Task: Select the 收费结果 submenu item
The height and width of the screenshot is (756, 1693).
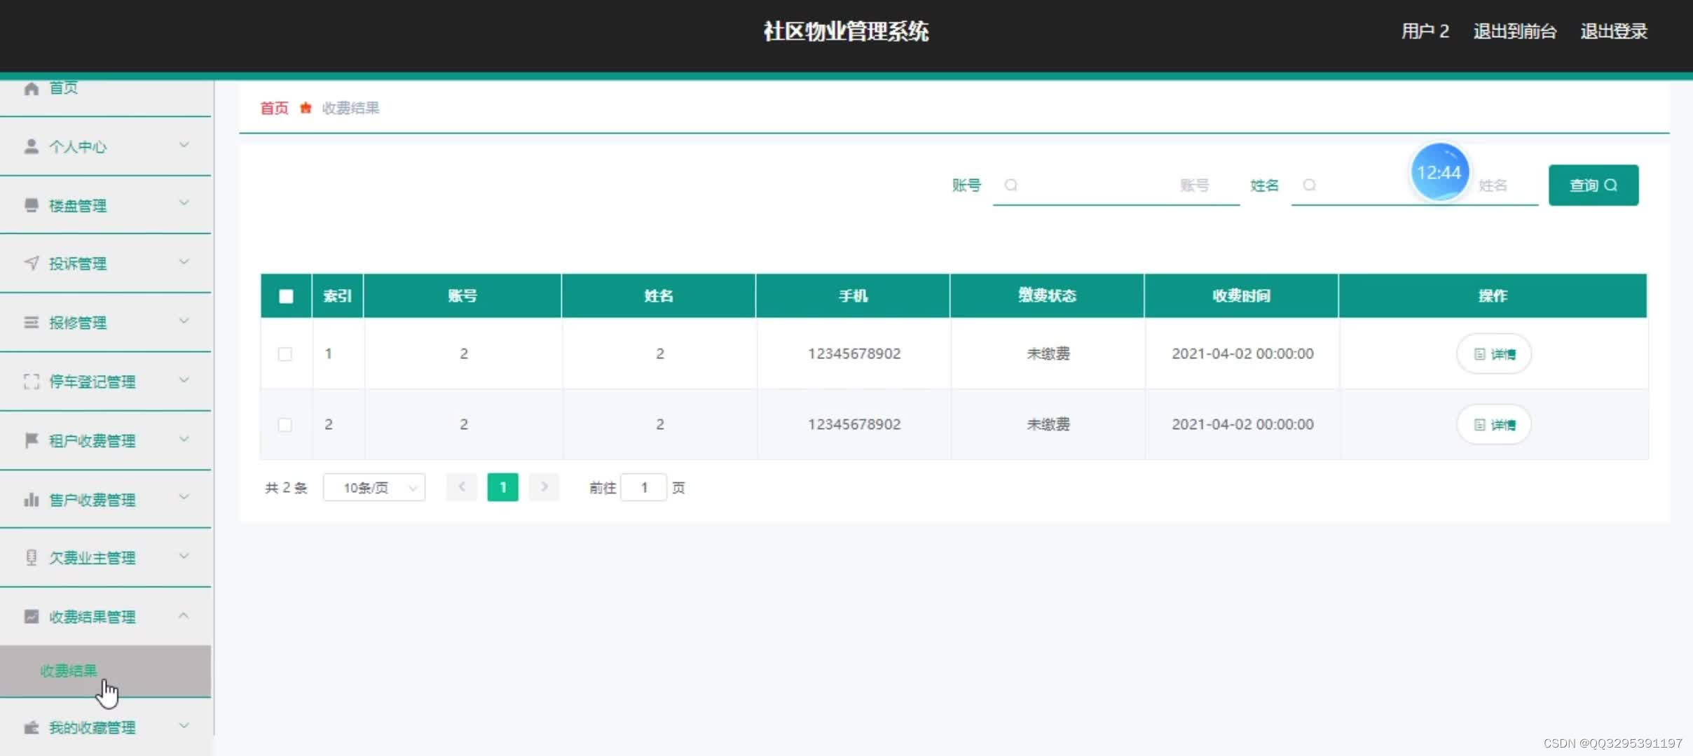Action: tap(105, 671)
